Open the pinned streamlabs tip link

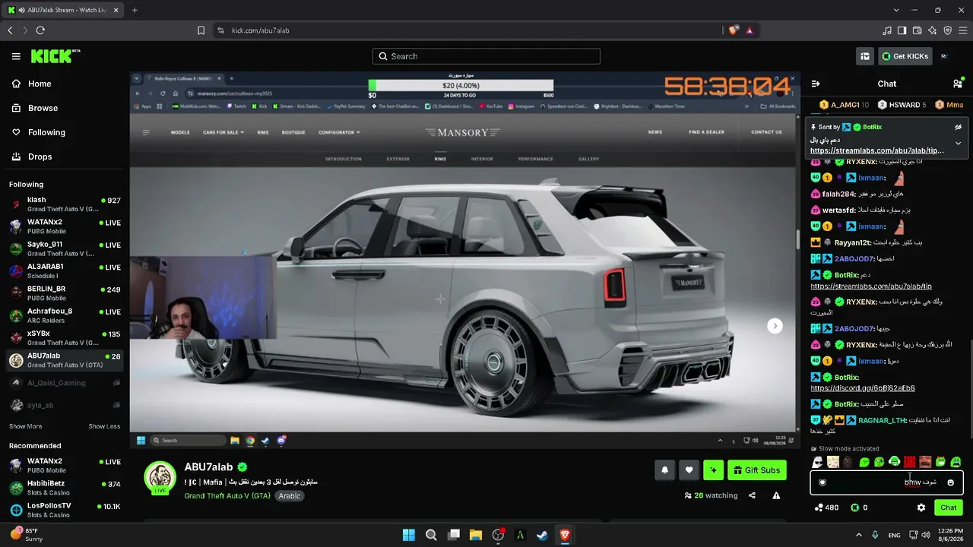coord(876,150)
